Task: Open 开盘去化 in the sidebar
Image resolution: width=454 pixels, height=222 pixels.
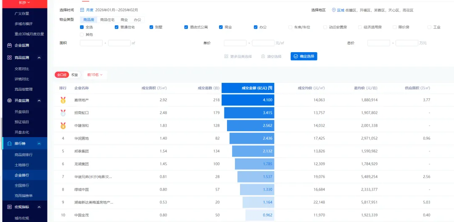Action: 22,132
